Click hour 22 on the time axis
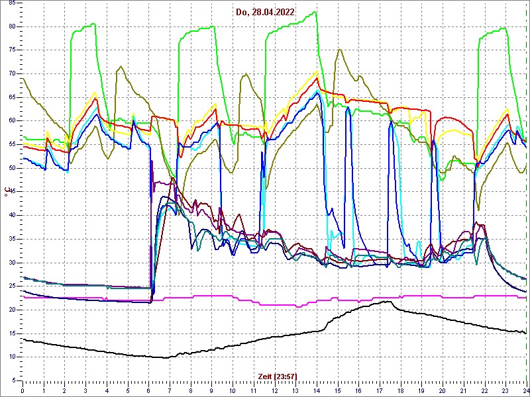530x397 pixels. 484,390
